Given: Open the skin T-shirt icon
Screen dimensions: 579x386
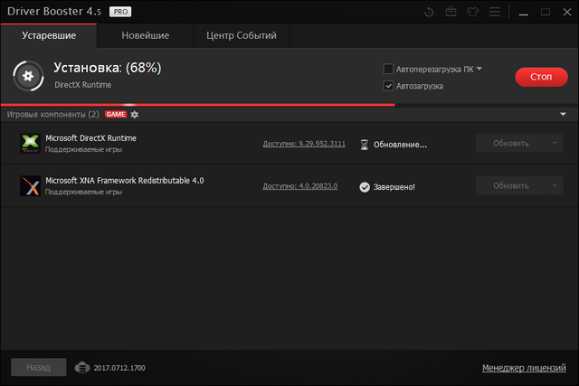Looking at the screenshot, I should tap(472, 12).
